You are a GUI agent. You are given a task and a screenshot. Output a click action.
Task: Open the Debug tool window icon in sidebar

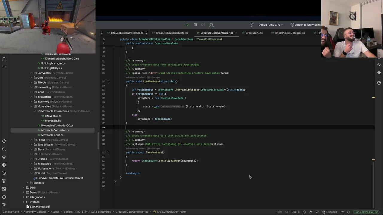(x=4, y=173)
